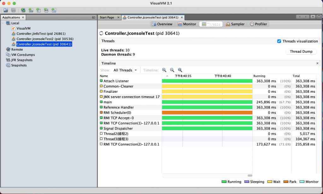The width and height of the screenshot is (323, 194).
Task: Switch to the Threads tab
Action: coord(211,24)
